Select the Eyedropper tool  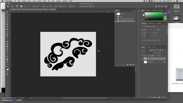click(x=7, y=27)
